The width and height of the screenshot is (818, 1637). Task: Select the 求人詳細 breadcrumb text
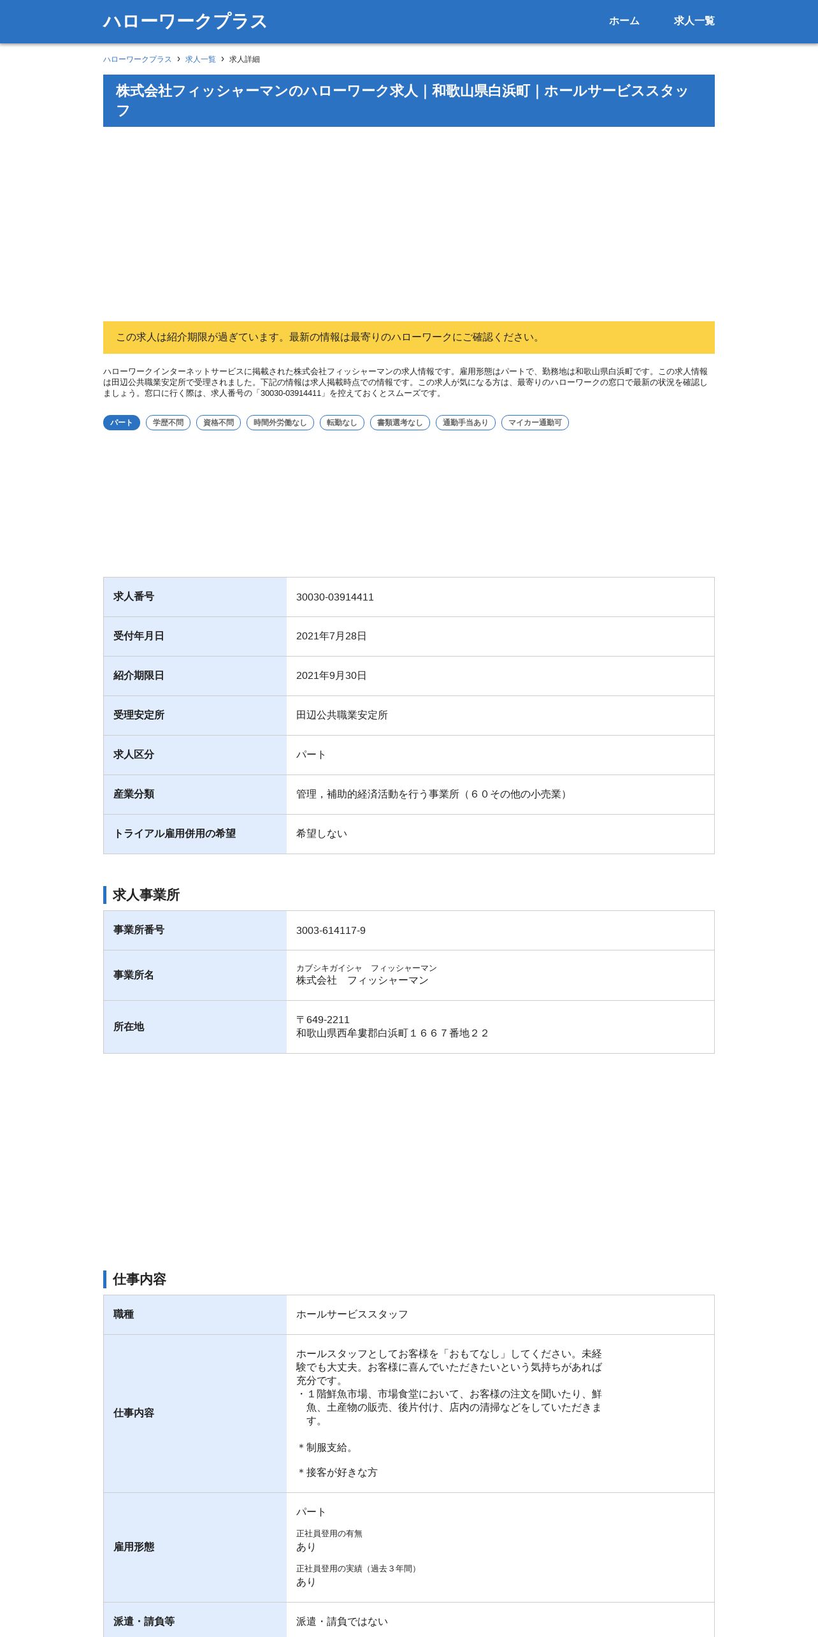[245, 59]
